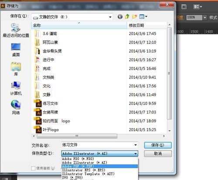Image resolution: width=218 pixels, height=180 pixels.
Task: Click the Illustrator arrange documents icon
Action: tap(196, 7)
